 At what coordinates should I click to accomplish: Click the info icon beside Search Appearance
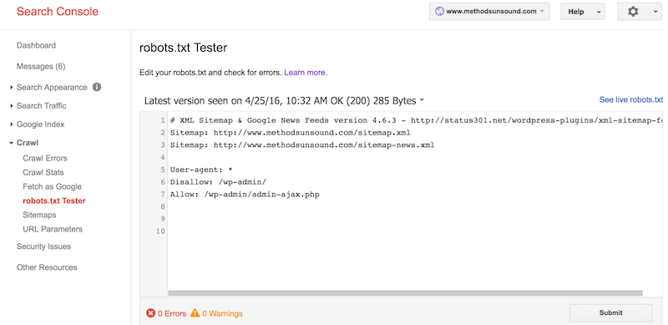(x=97, y=87)
